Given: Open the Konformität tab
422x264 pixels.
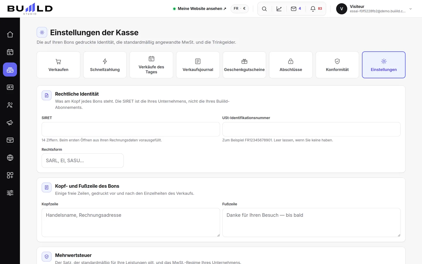Looking at the screenshot, I should click(x=337, y=65).
